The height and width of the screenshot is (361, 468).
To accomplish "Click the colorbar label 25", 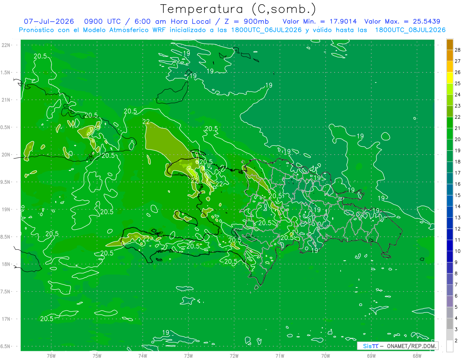I will click(x=458, y=83).
